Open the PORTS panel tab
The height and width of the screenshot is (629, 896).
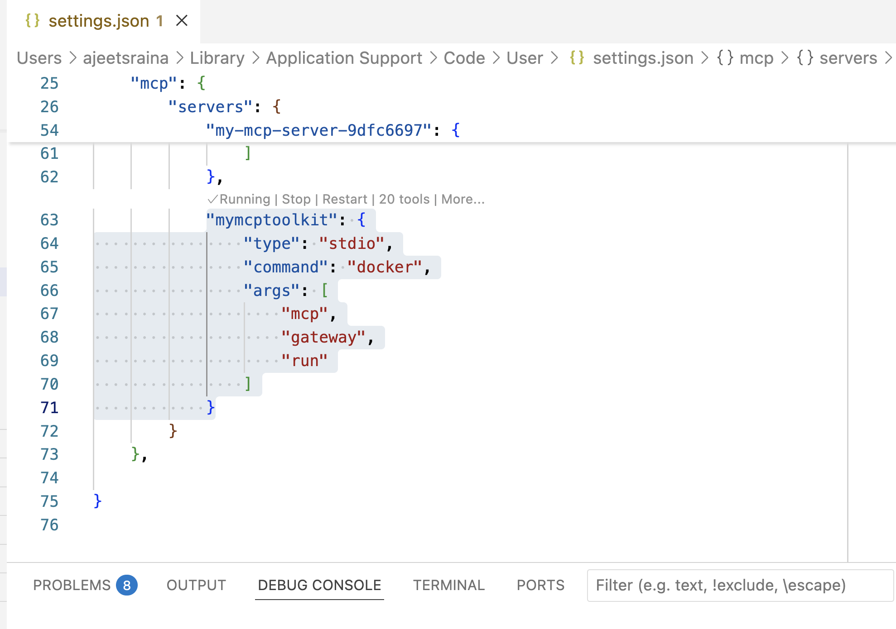tap(540, 585)
